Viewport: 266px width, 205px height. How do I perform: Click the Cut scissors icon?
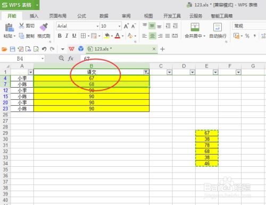(21, 25)
